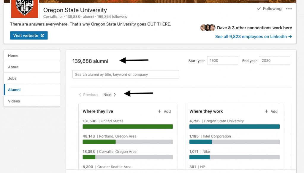Click the 169,364 followers text
This screenshot has width=304, height=173.
tap(112, 17)
